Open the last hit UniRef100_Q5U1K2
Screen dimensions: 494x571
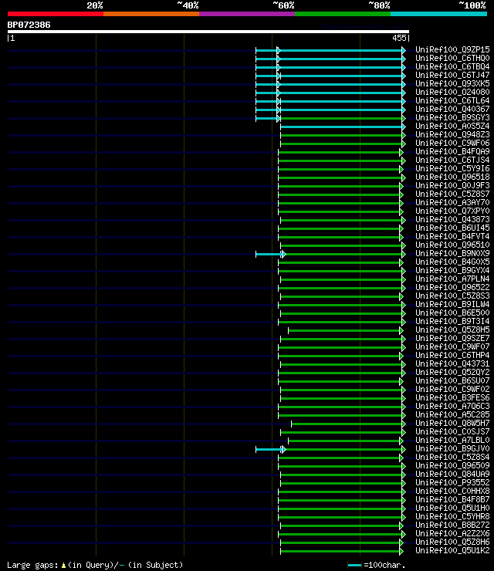tap(452, 551)
